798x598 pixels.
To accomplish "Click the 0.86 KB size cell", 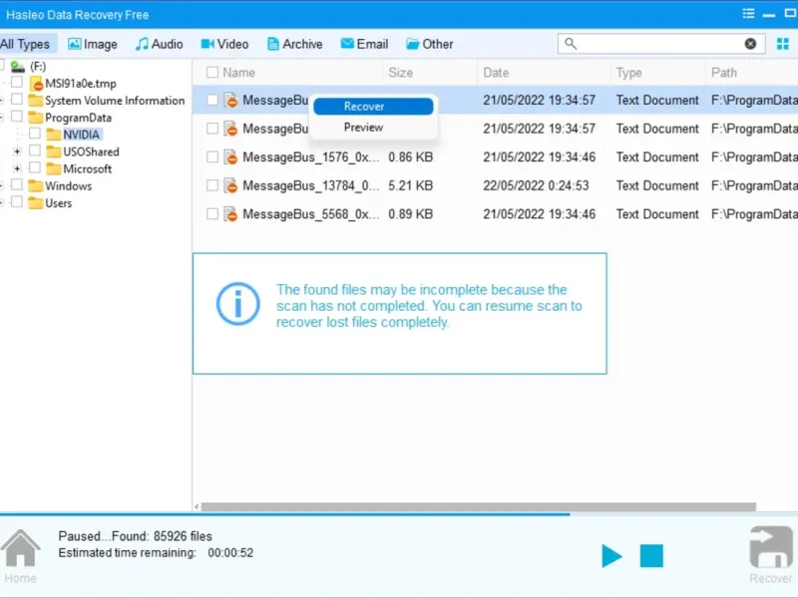I will (410, 157).
